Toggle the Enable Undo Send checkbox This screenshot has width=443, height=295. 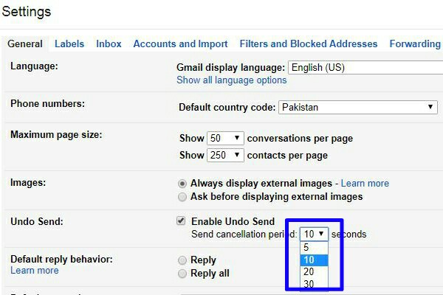coord(181,221)
